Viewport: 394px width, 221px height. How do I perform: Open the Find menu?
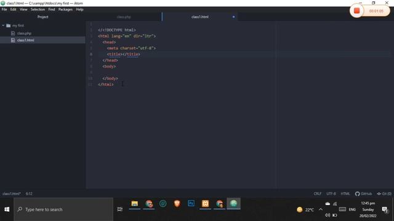tap(52, 10)
